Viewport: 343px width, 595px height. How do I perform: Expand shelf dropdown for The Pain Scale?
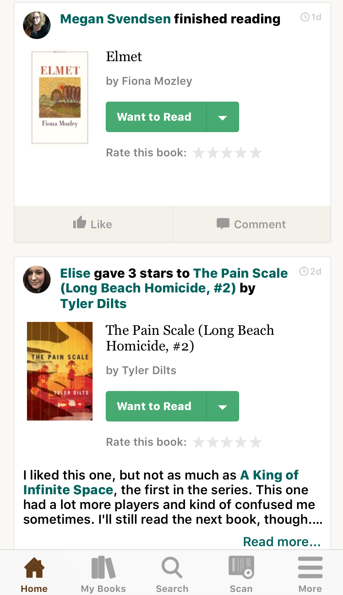[x=223, y=406]
